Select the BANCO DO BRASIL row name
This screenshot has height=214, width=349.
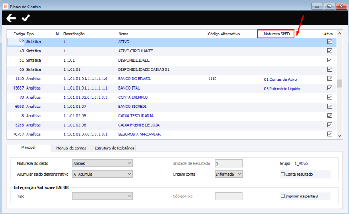[134, 79]
